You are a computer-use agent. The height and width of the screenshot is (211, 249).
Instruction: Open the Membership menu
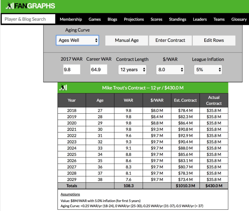pyautogui.click(x=71, y=19)
